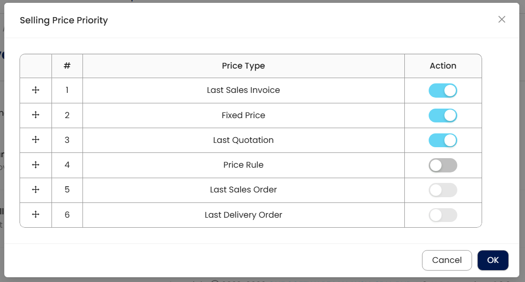
Task: Close the Selling Price Priority dialog
Action: click(x=502, y=20)
